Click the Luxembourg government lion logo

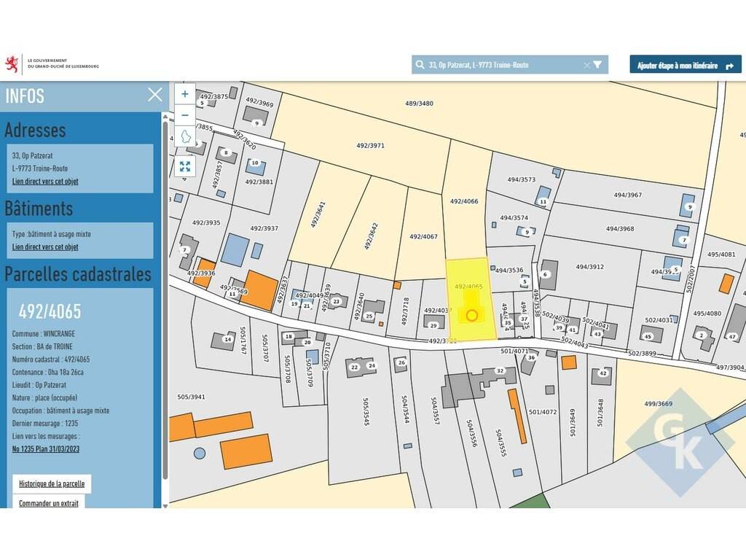[12, 63]
